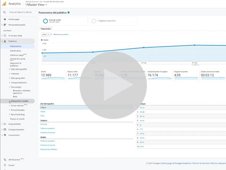Open the Utenti metric dropdown

(46, 34)
